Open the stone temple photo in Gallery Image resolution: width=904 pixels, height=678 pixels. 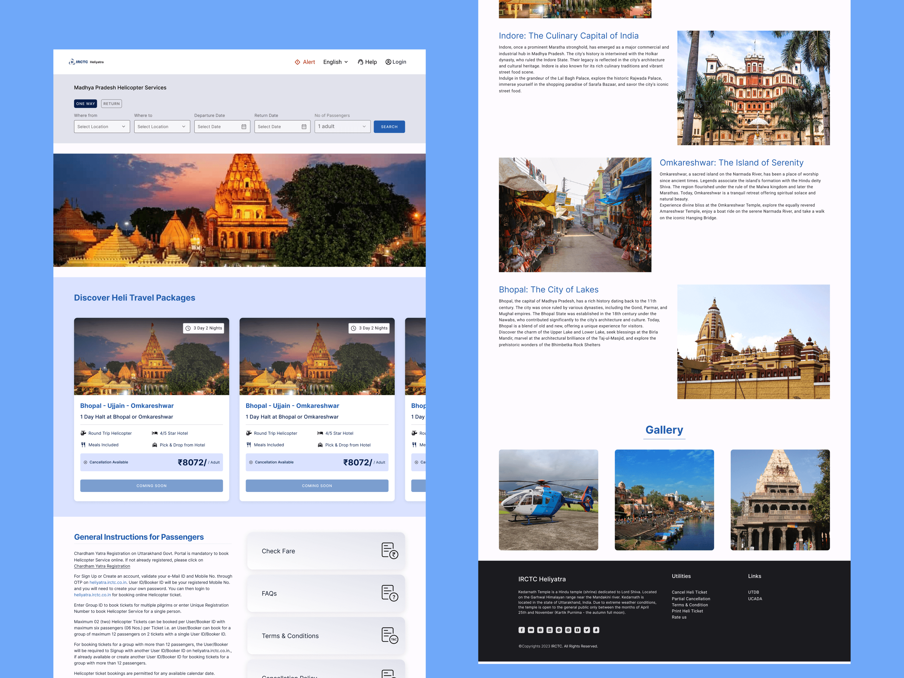click(x=780, y=500)
